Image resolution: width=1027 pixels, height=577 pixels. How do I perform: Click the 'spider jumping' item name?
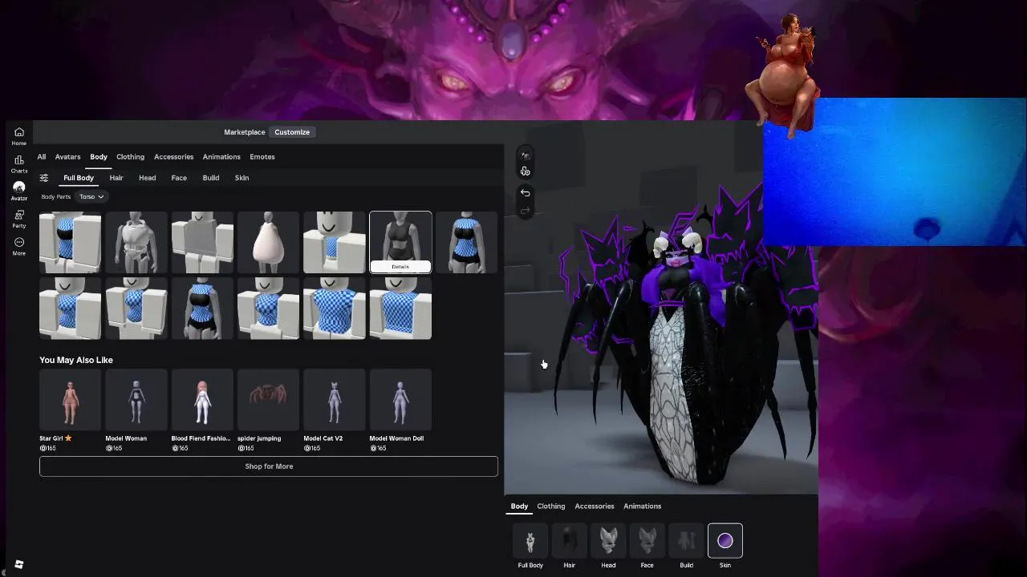(259, 438)
